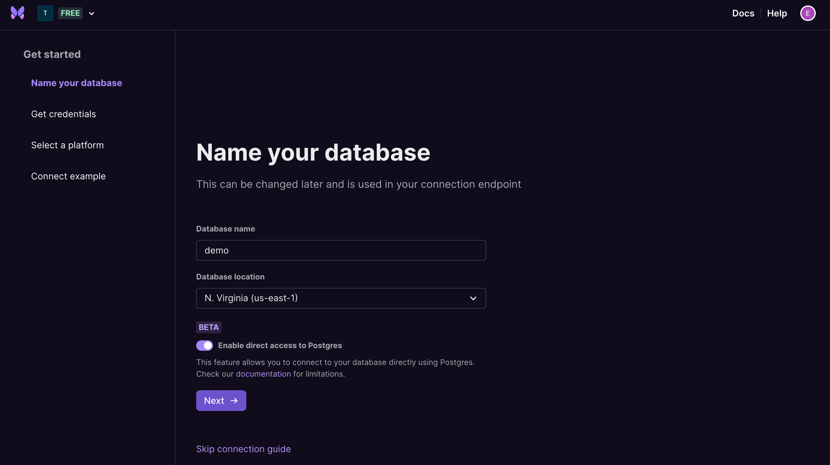This screenshot has height=465, width=830.
Task: Click the BETA badge label
Action: 209,327
